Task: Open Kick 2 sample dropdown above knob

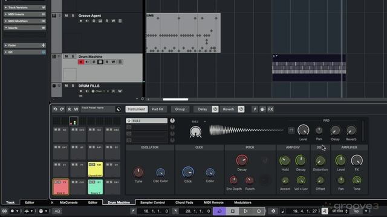Action: [204, 122]
